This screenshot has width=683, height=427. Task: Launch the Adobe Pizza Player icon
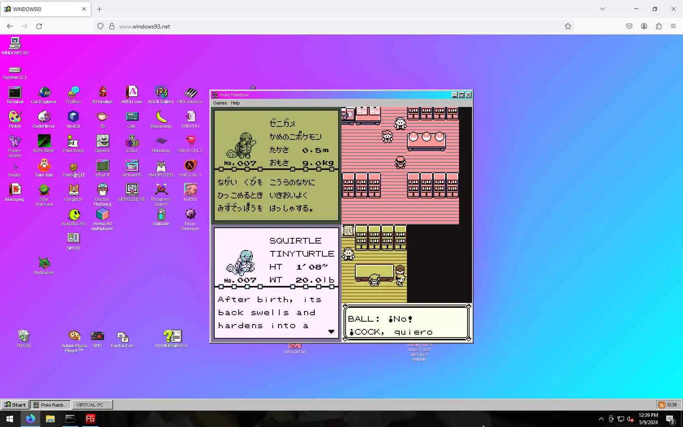click(x=74, y=341)
